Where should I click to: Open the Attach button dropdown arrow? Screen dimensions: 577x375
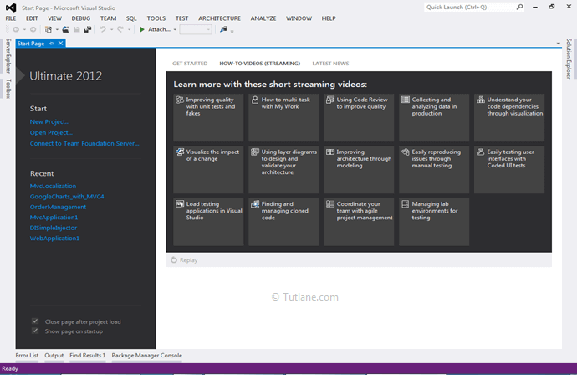(x=175, y=30)
